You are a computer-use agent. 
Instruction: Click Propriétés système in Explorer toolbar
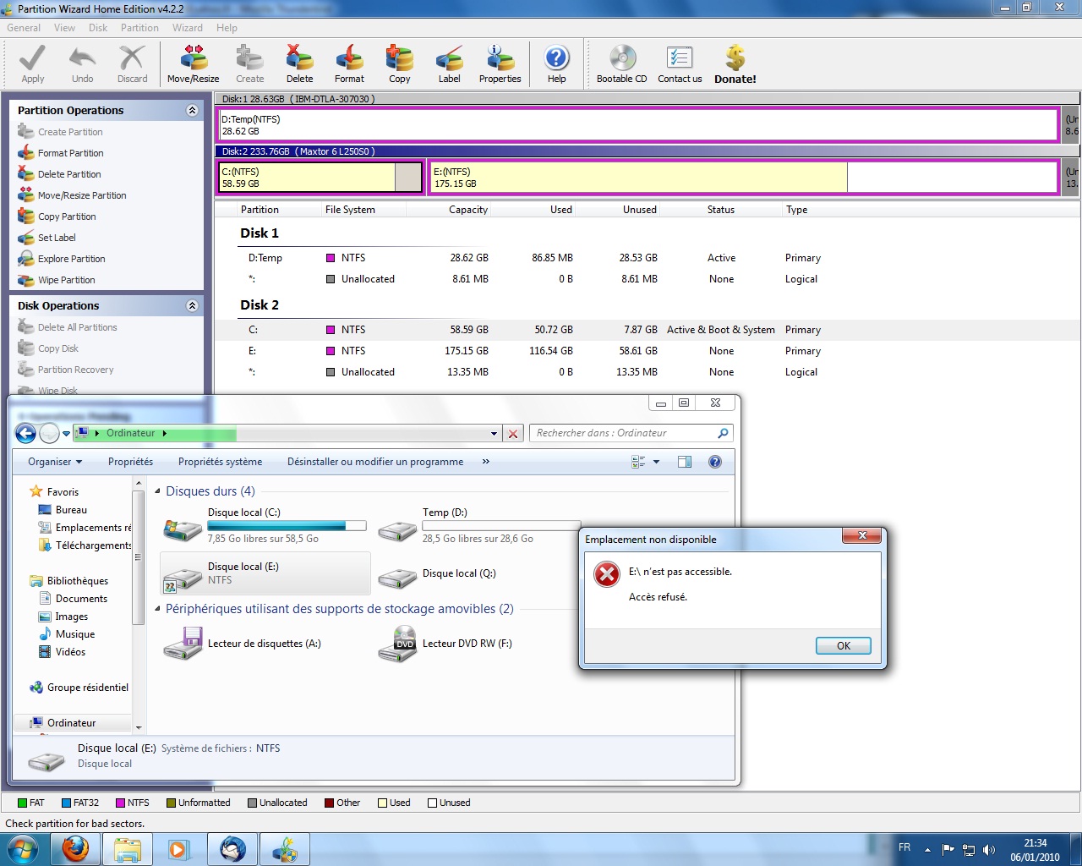pos(220,462)
